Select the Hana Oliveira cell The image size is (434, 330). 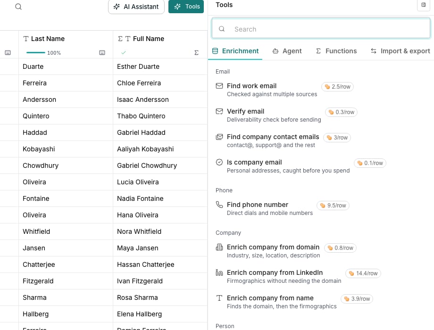[x=160, y=215]
